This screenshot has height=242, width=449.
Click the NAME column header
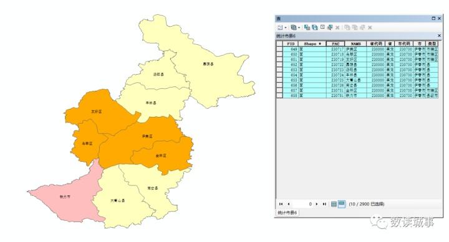coord(355,44)
